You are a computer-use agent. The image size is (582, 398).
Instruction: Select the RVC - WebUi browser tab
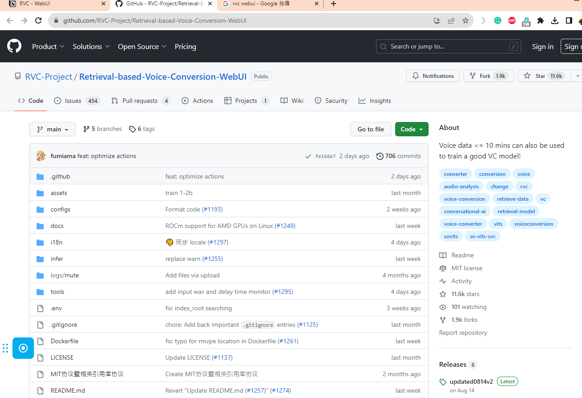point(56,4)
